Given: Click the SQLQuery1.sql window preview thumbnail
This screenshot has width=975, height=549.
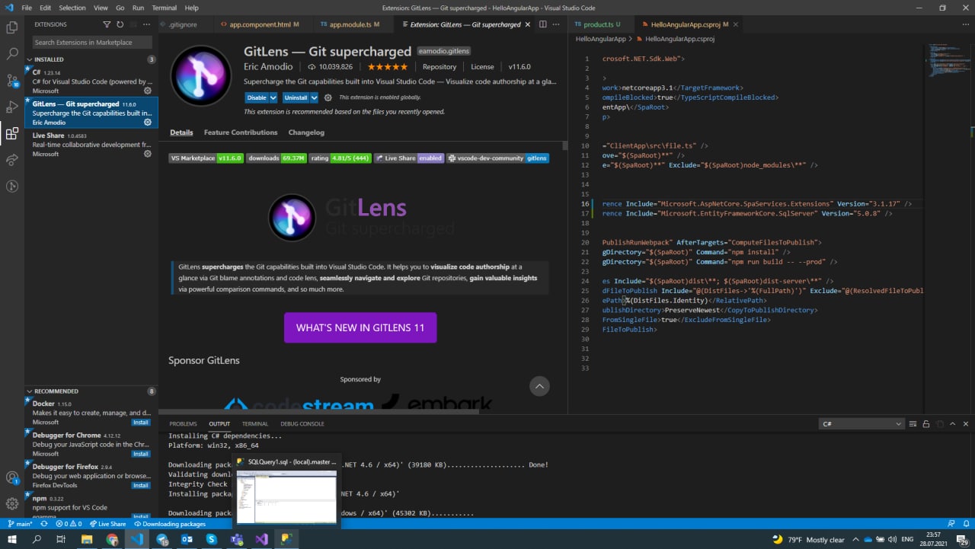Looking at the screenshot, I should coord(286,497).
